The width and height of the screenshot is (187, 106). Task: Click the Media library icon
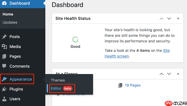[x=4, y=47]
